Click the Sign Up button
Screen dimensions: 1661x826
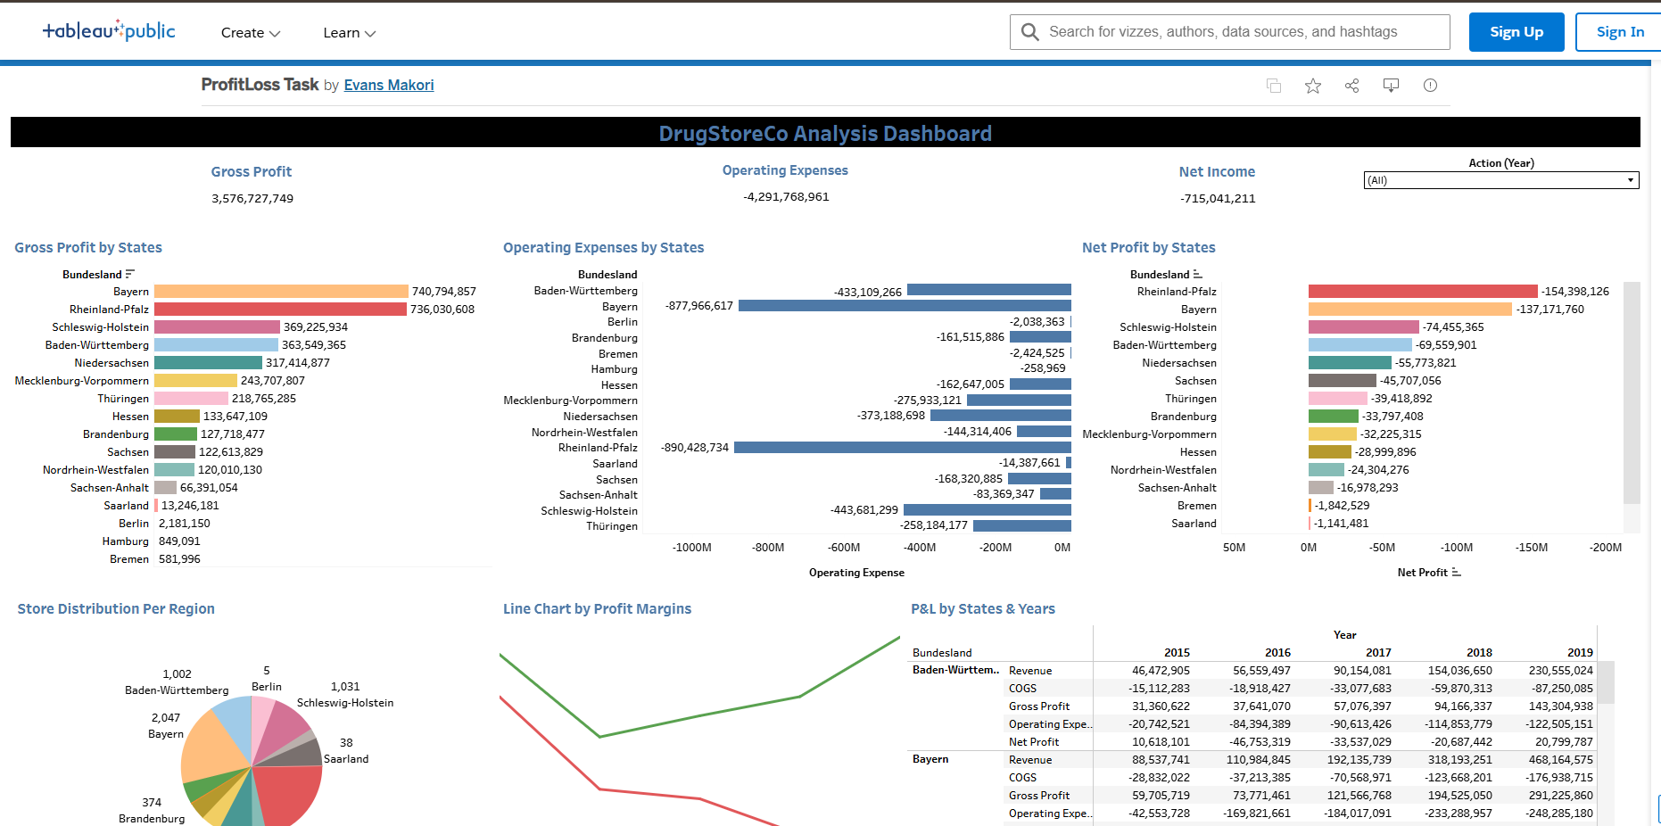(1516, 32)
